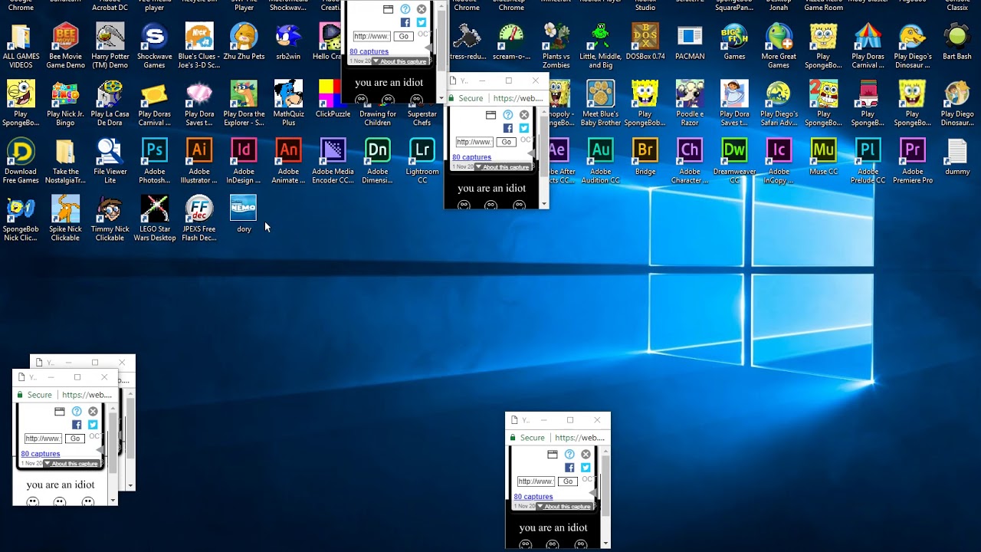This screenshot has height=552, width=981.
Task: Select the More Great Games icon
Action: (x=779, y=46)
